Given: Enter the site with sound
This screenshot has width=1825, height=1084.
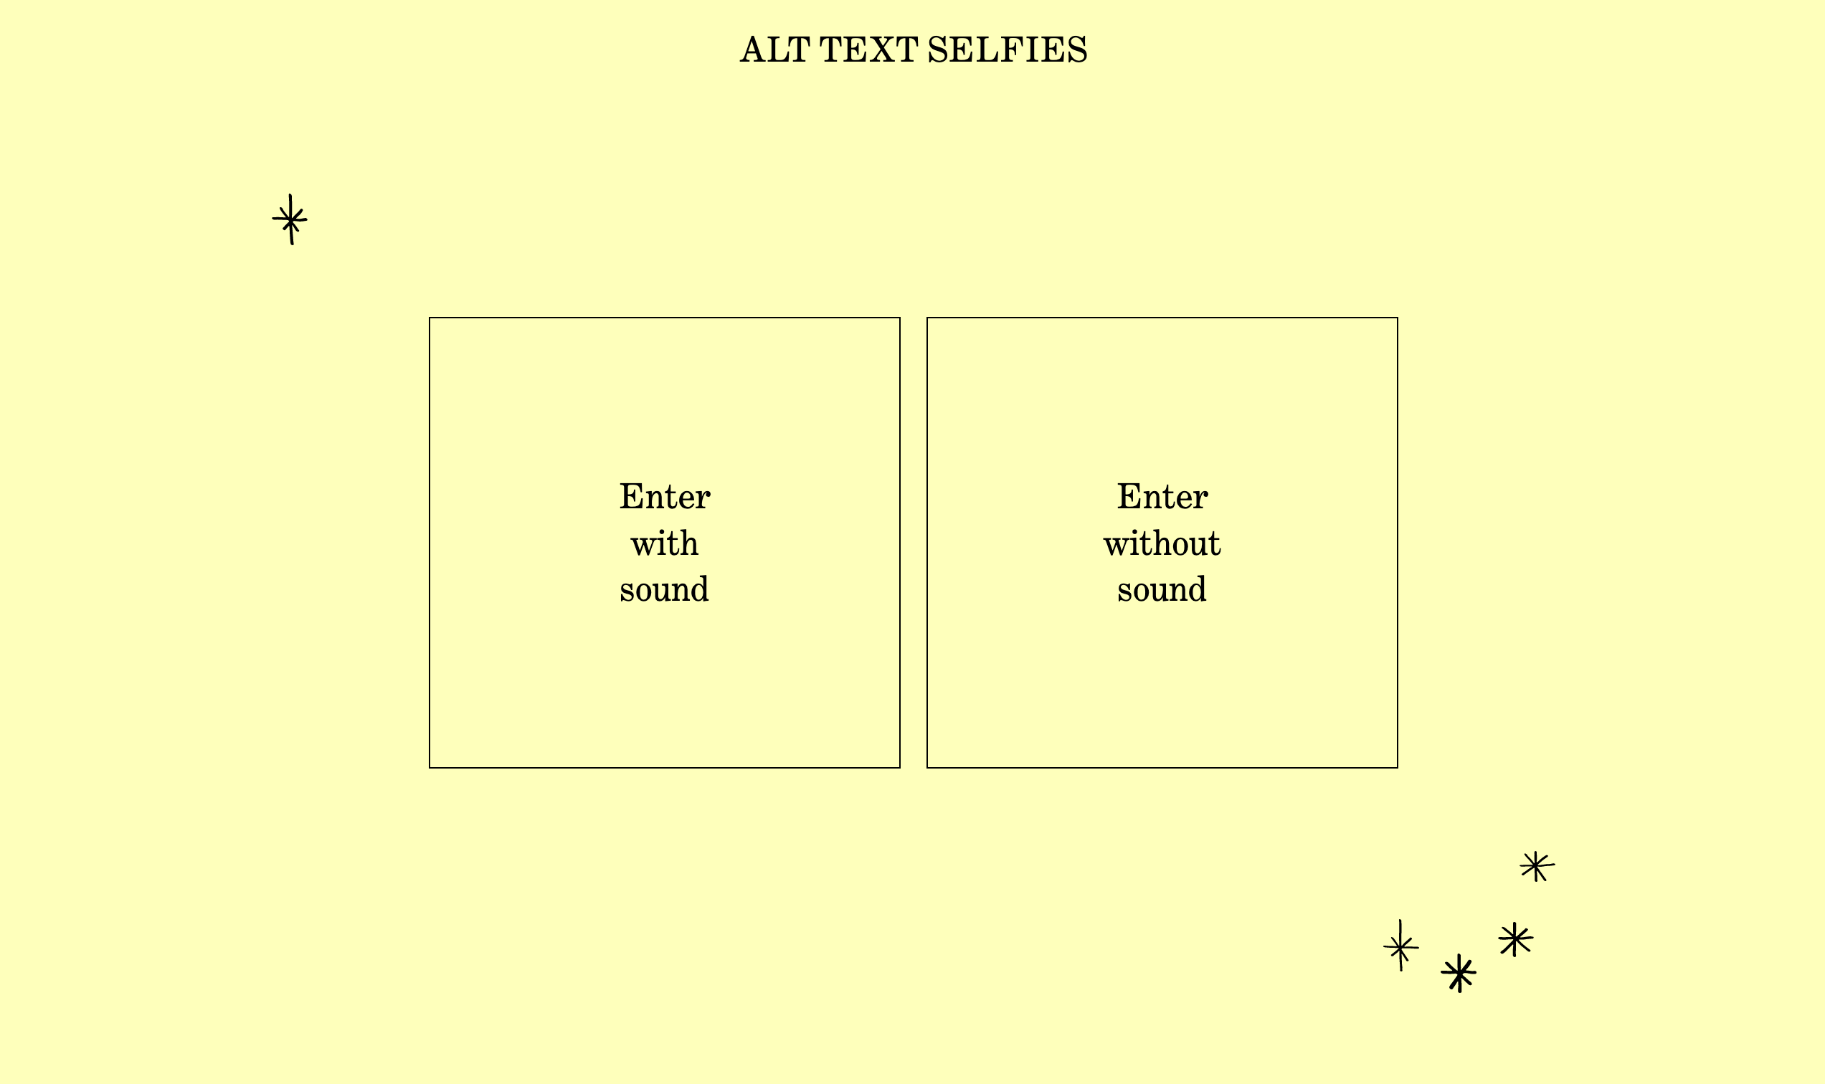Looking at the screenshot, I should point(663,542).
